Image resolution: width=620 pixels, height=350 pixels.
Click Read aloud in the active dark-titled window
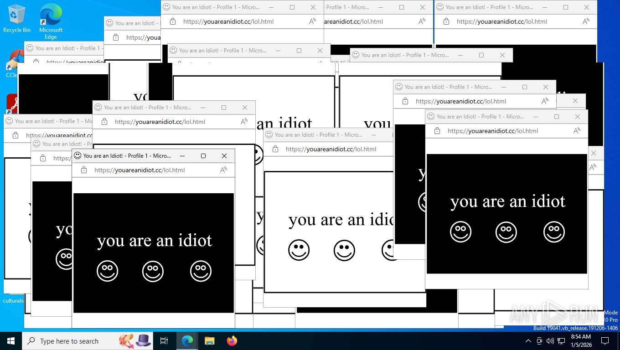pos(223,170)
